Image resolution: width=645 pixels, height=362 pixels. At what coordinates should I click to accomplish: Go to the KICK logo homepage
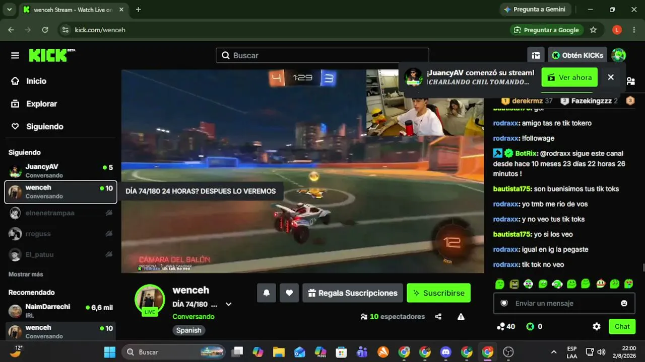point(52,55)
